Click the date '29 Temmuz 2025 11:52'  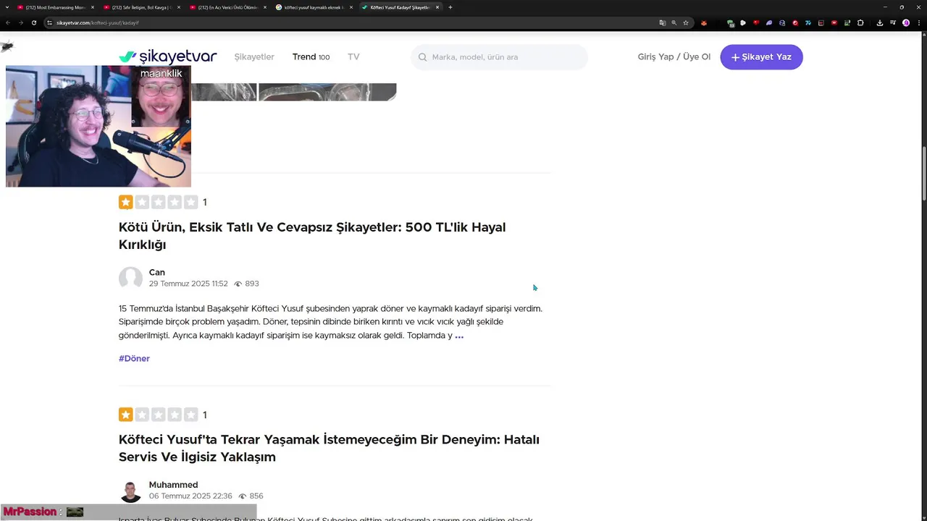[188, 284]
